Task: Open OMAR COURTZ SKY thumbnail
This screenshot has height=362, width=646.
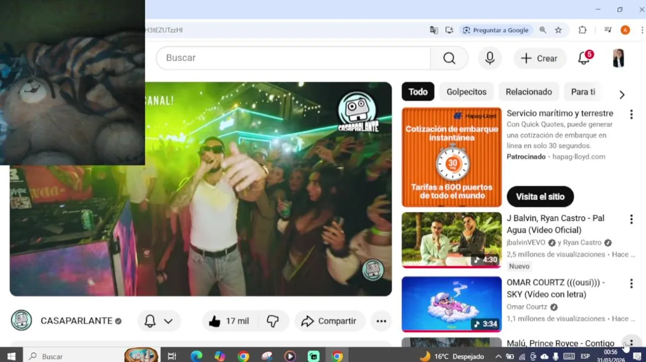Action: (x=452, y=305)
